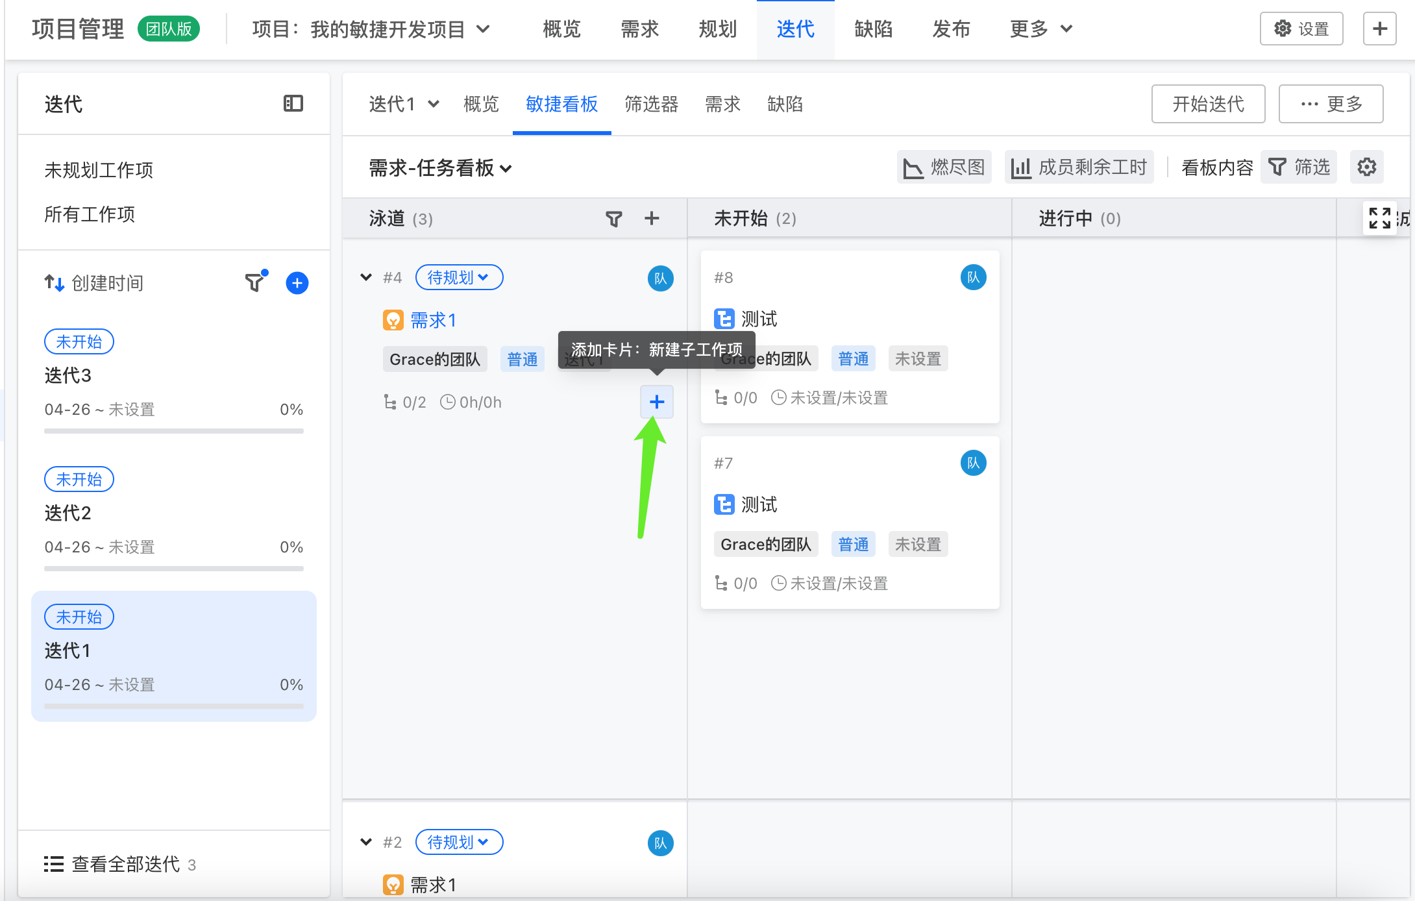
Task: Click the 开始迭代 button
Action: pos(1207,104)
